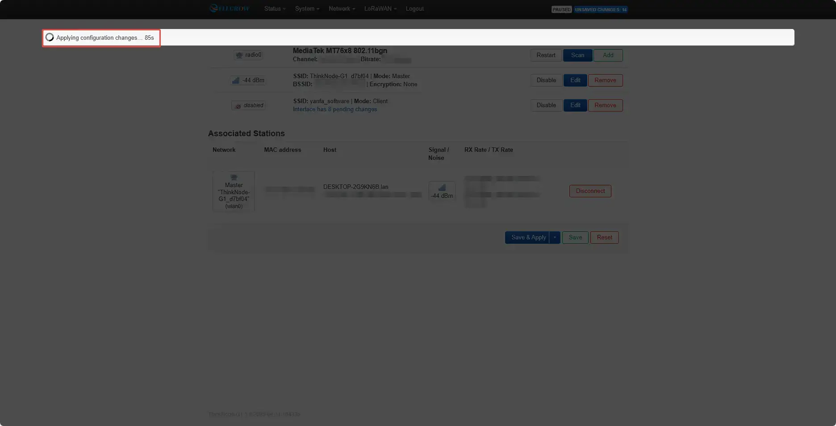The image size is (836, 426).
Task: Expand the LoRaWAN dropdown menu
Action: click(380, 8)
